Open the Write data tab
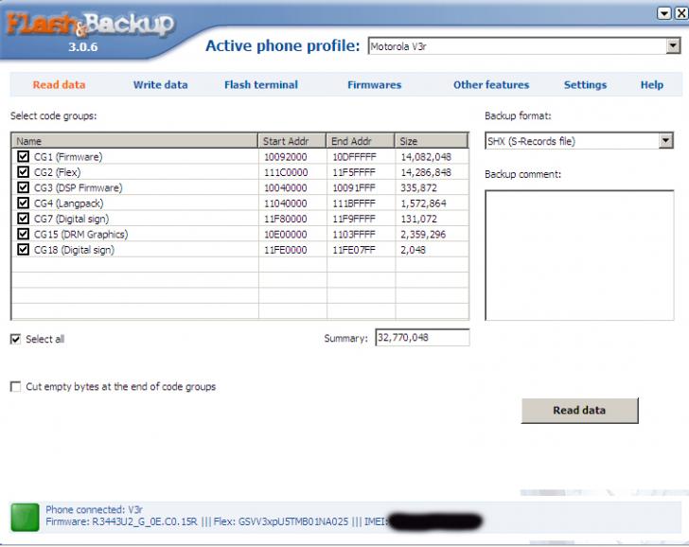Viewport: 689px width, 547px height. coord(160,85)
